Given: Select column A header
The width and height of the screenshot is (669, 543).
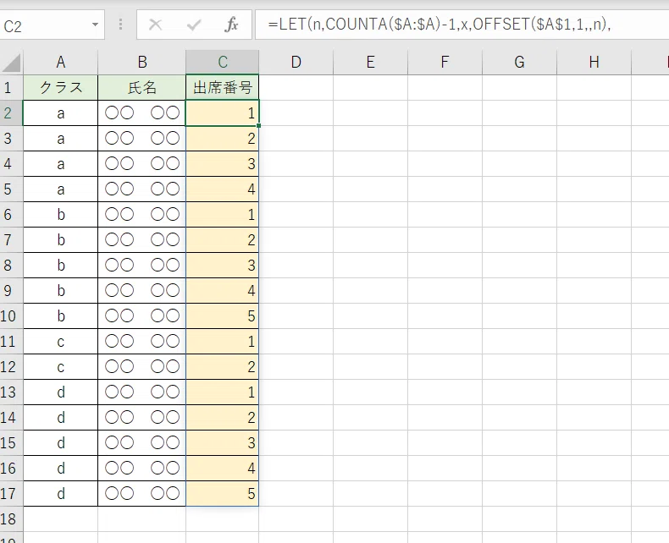Looking at the screenshot, I should (x=61, y=63).
